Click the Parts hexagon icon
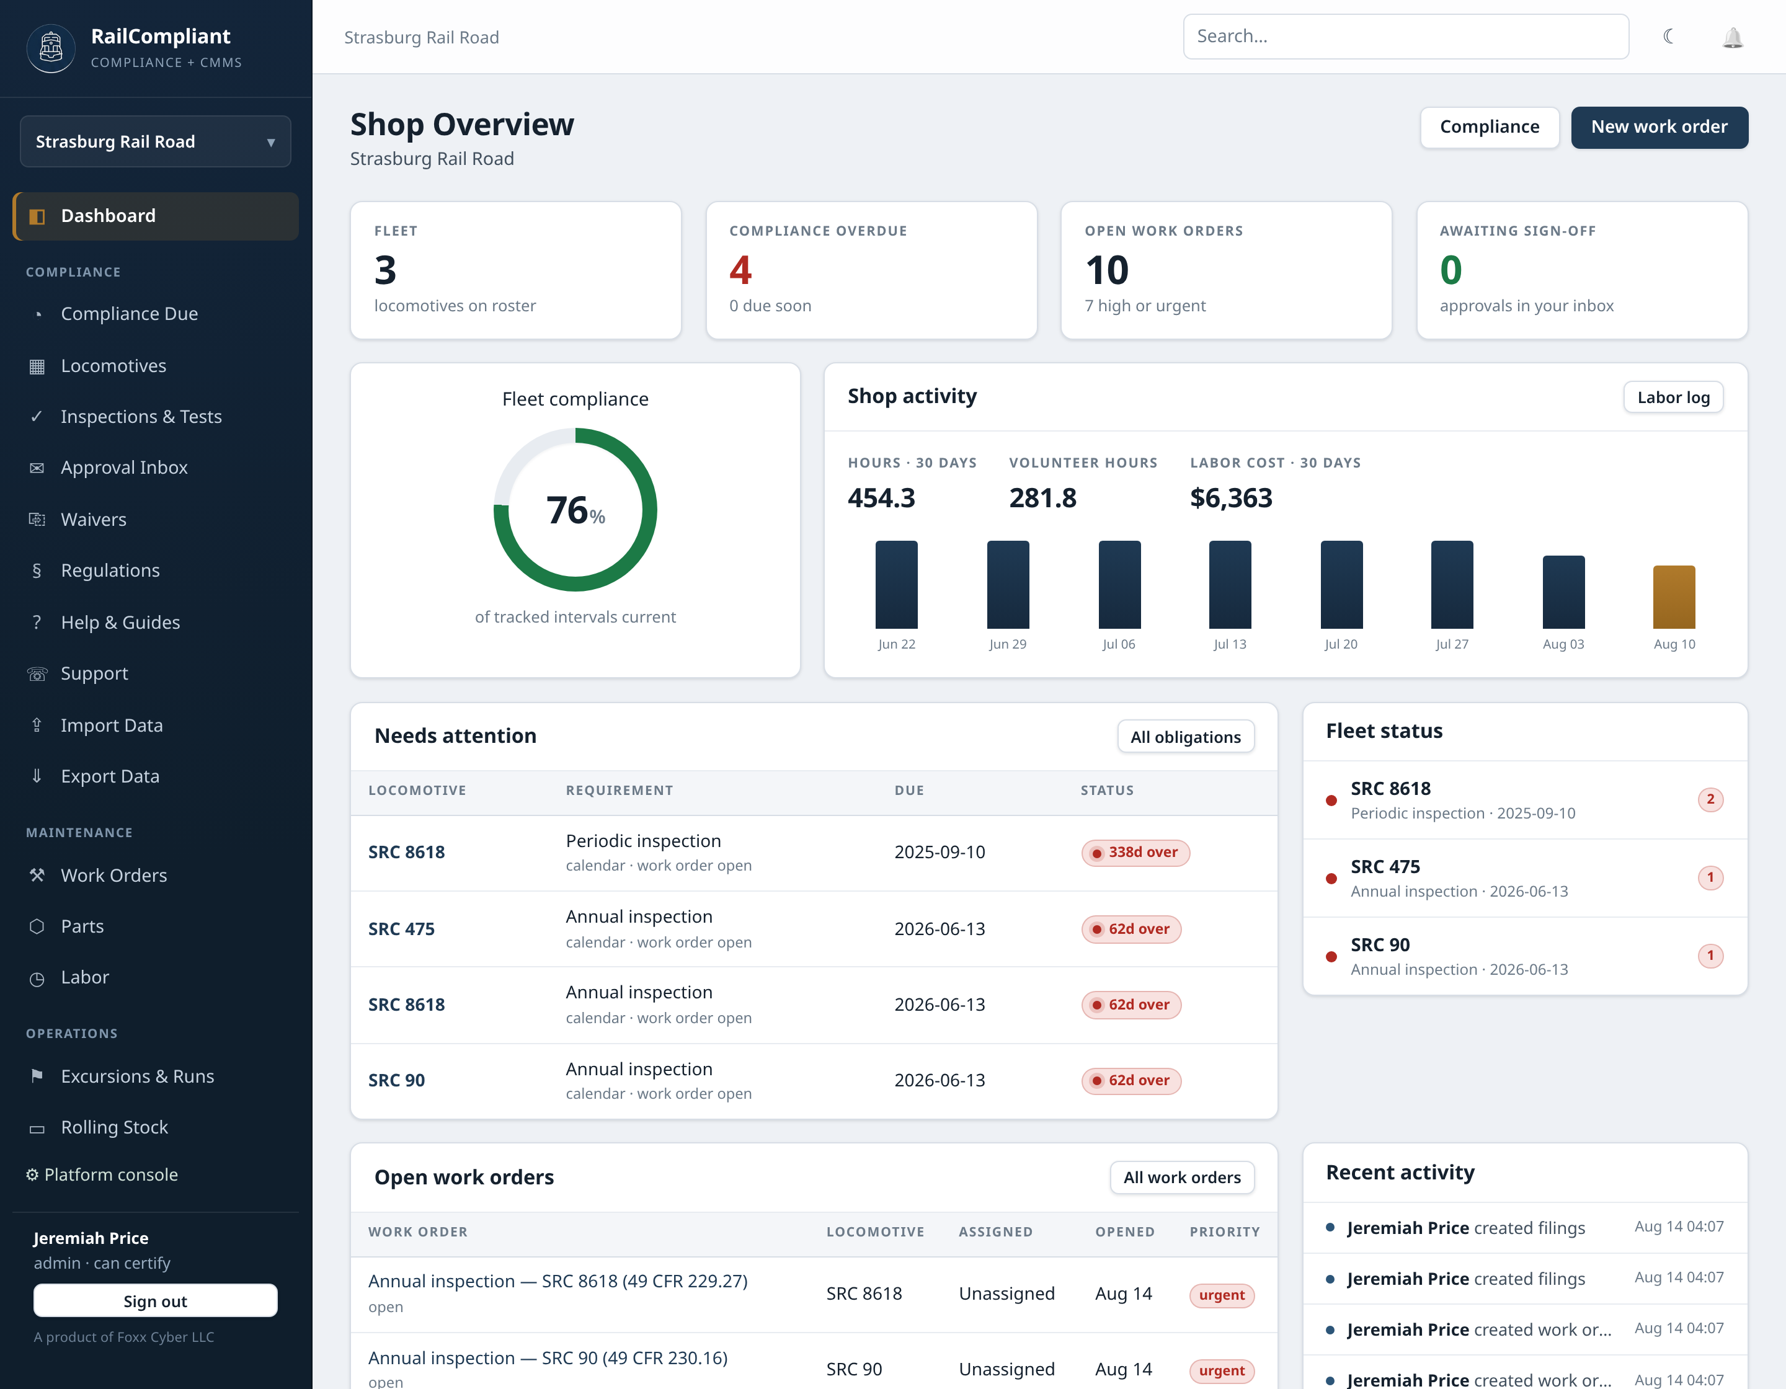1786x1389 pixels. pos(37,926)
